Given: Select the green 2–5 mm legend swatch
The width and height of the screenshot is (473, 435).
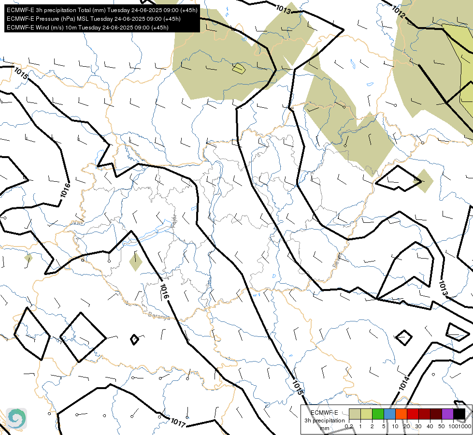Looking at the screenshot, I should click(378, 414).
